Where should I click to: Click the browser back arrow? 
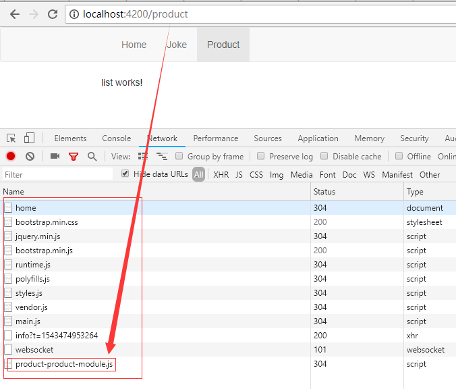[14, 14]
